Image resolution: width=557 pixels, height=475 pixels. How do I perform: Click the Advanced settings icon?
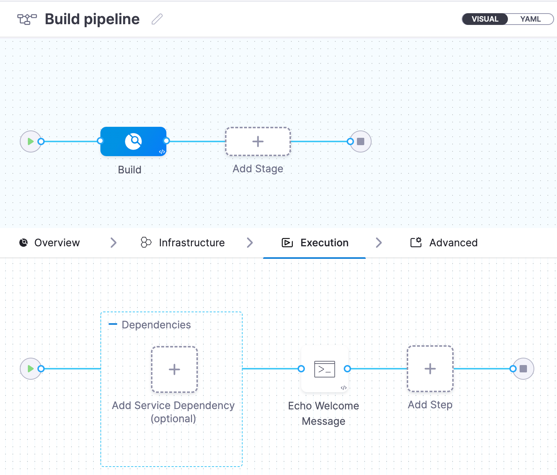pos(416,242)
